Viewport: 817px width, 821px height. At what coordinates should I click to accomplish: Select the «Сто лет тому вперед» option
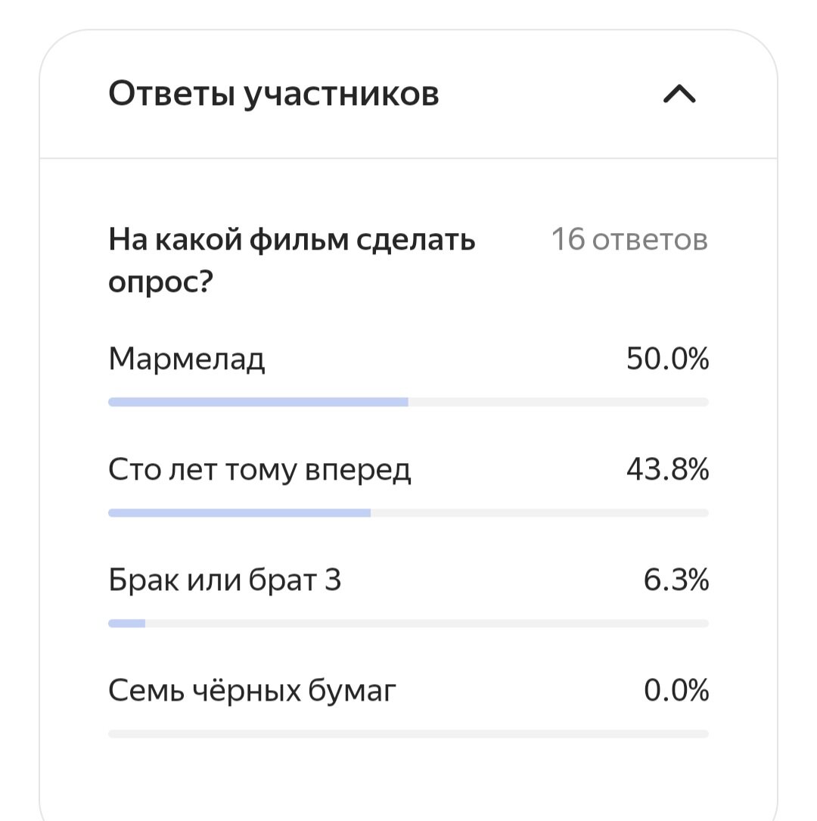[x=261, y=469]
